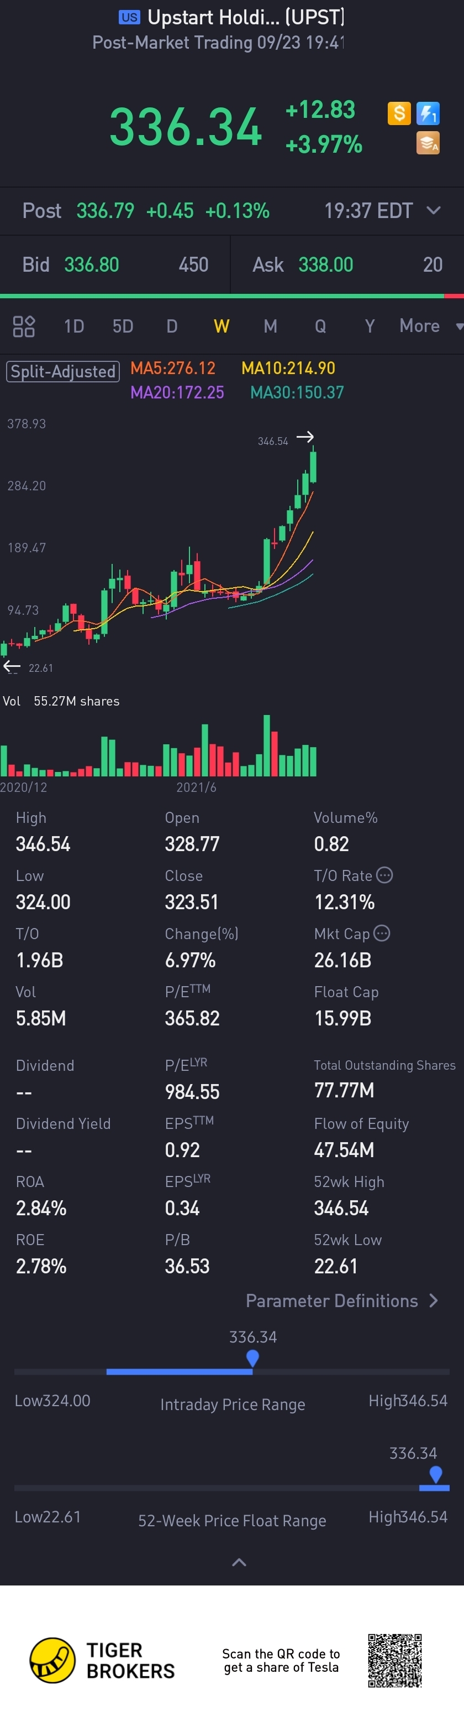Tap the Flow of Equity value 47.54M

click(344, 1150)
